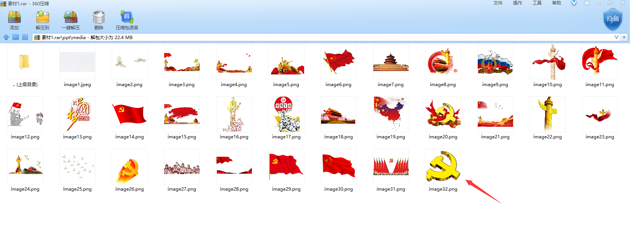Screen dimensions: 630x250
Task: Select image21.png Great Wall thumbnail
Action: point(495,114)
